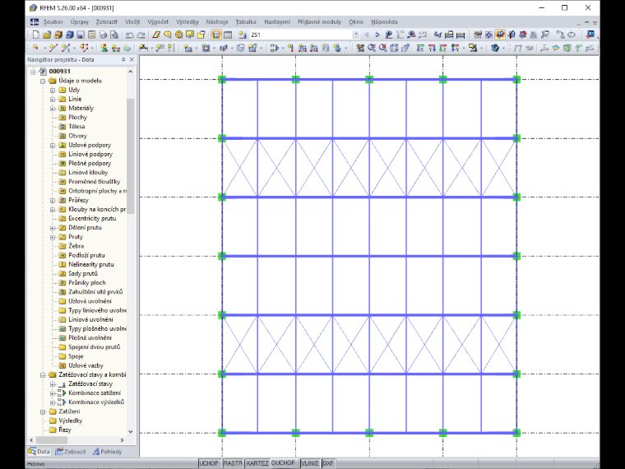Image resolution: width=625 pixels, height=469 pixels.
Task: Expand the Zatížení folder
Action: (43, 411)
